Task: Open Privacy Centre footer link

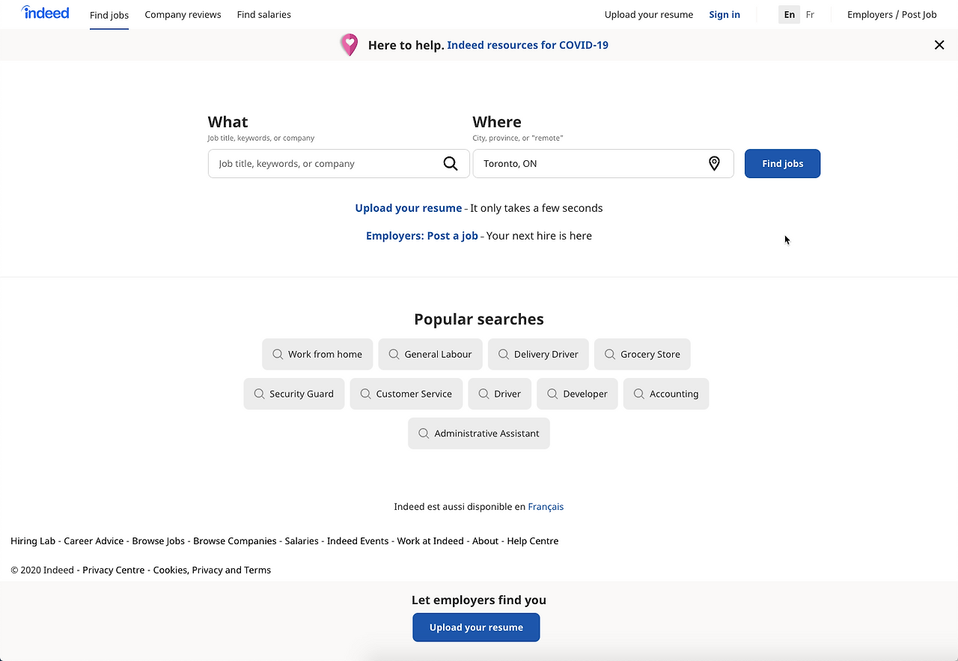Action: [x=114, y=570]
